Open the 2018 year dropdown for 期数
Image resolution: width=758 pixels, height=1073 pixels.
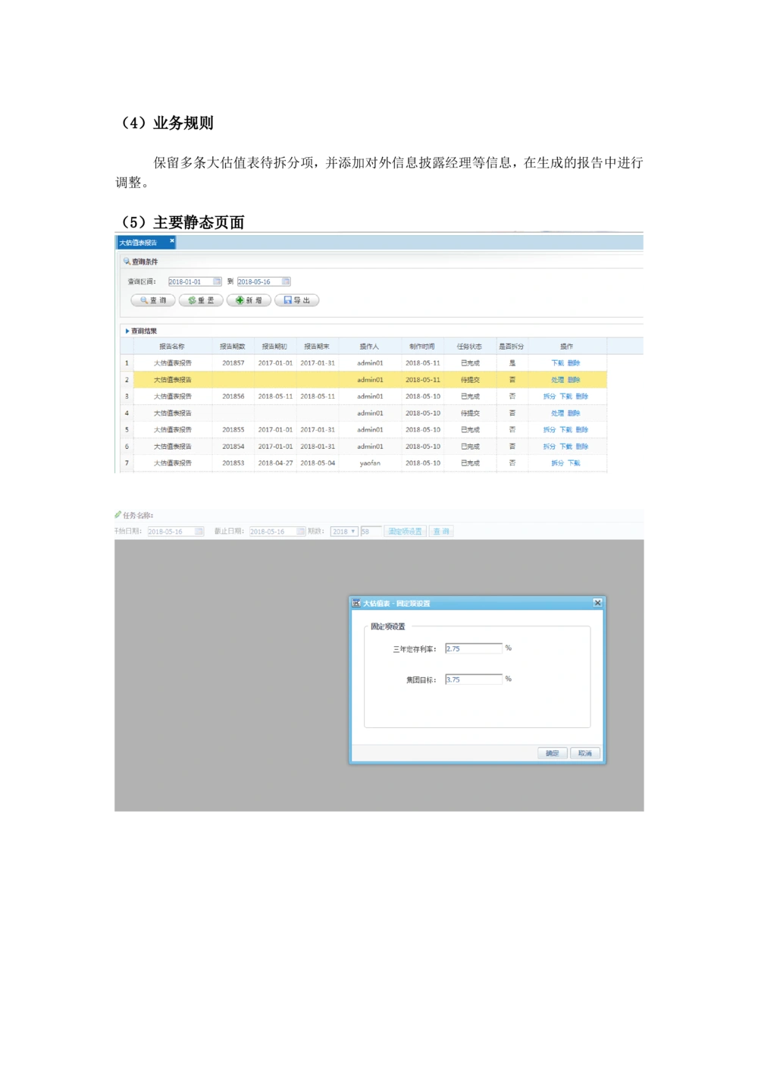pos(344,532)
